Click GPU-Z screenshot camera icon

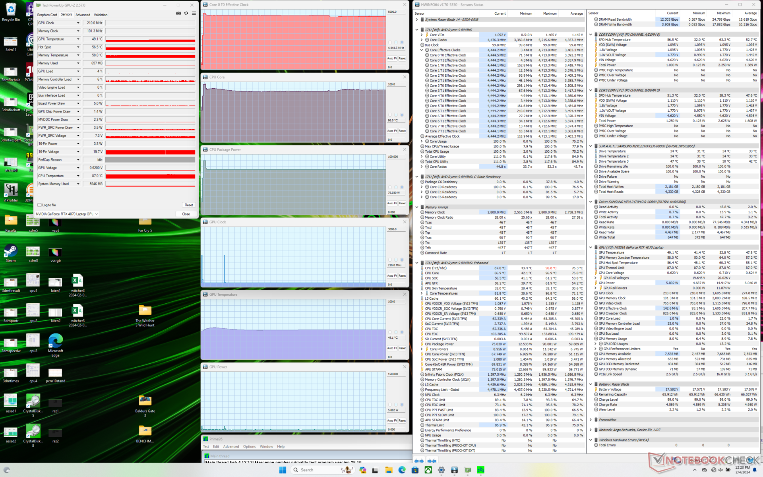178,13
